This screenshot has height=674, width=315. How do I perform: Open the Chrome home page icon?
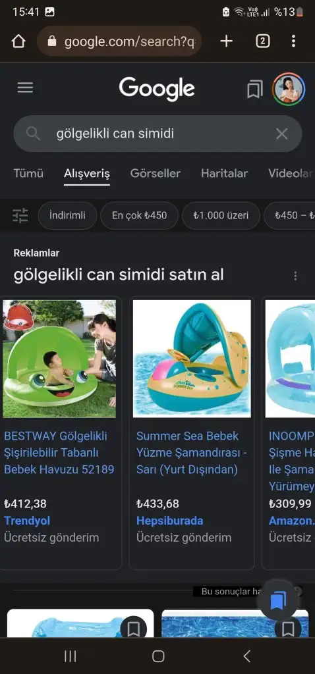tap(18, 41)
